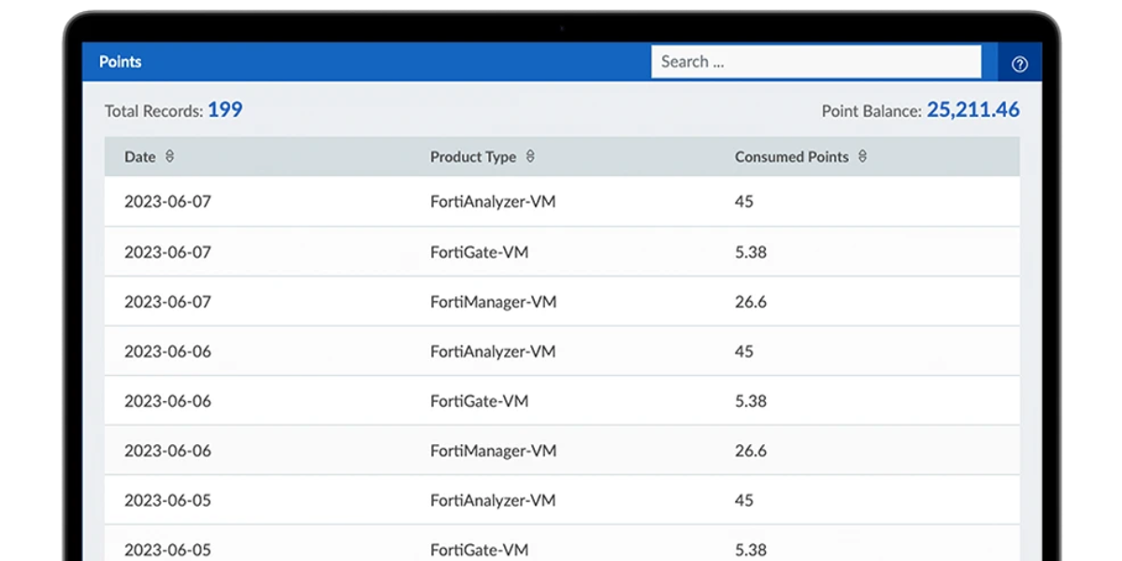Viewport: 1122px width, 561px height.
Task: Select 2023-06-07 date in FortiManager-VM row
Action: click(168, 302)
